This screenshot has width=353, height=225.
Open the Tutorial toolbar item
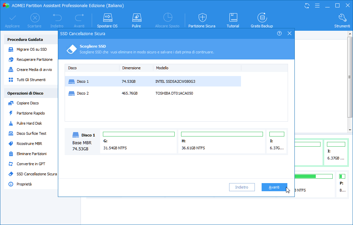tap(233, 21)
